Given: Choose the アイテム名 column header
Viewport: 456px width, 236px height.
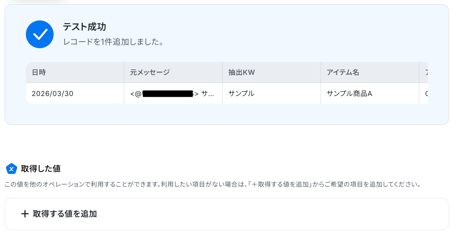Looking at the screenshot, I should [x=343, y=72].
